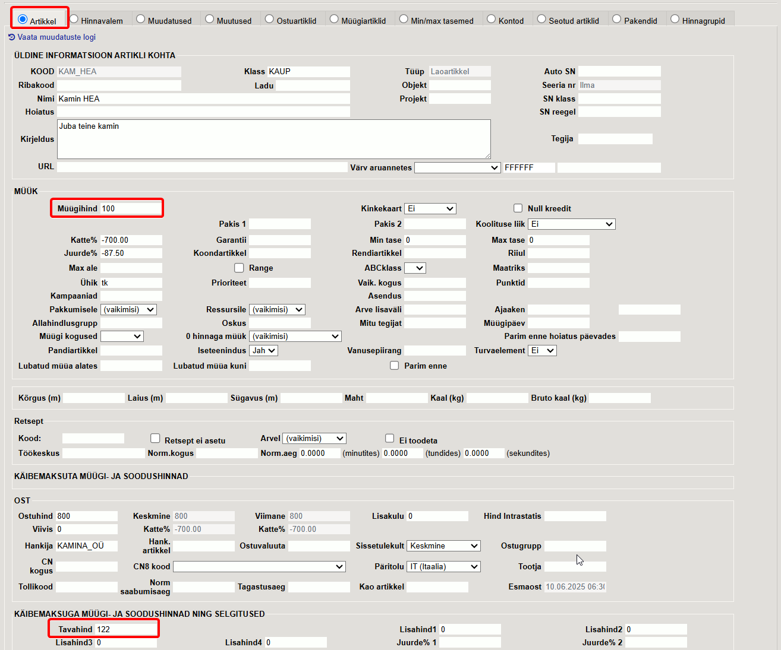
Task: Click the history icon beside Vaata muudatuste logi
Action: pyautogui.click(x=11, y=37)
